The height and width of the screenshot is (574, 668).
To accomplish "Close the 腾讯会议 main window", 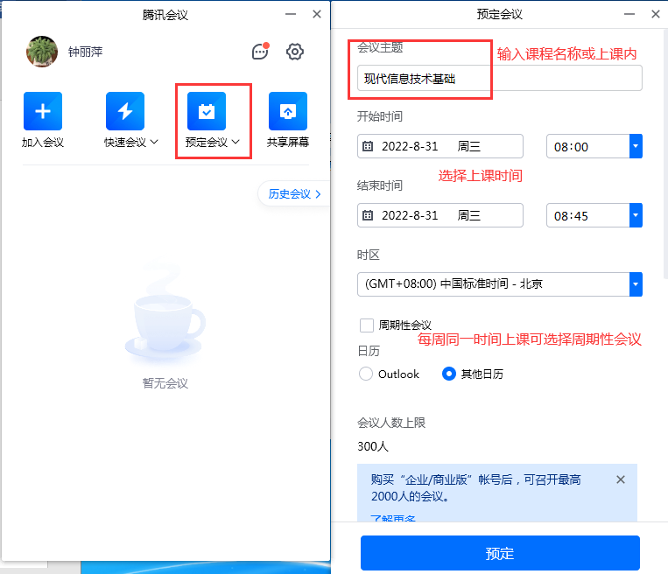I will point(317,14).
